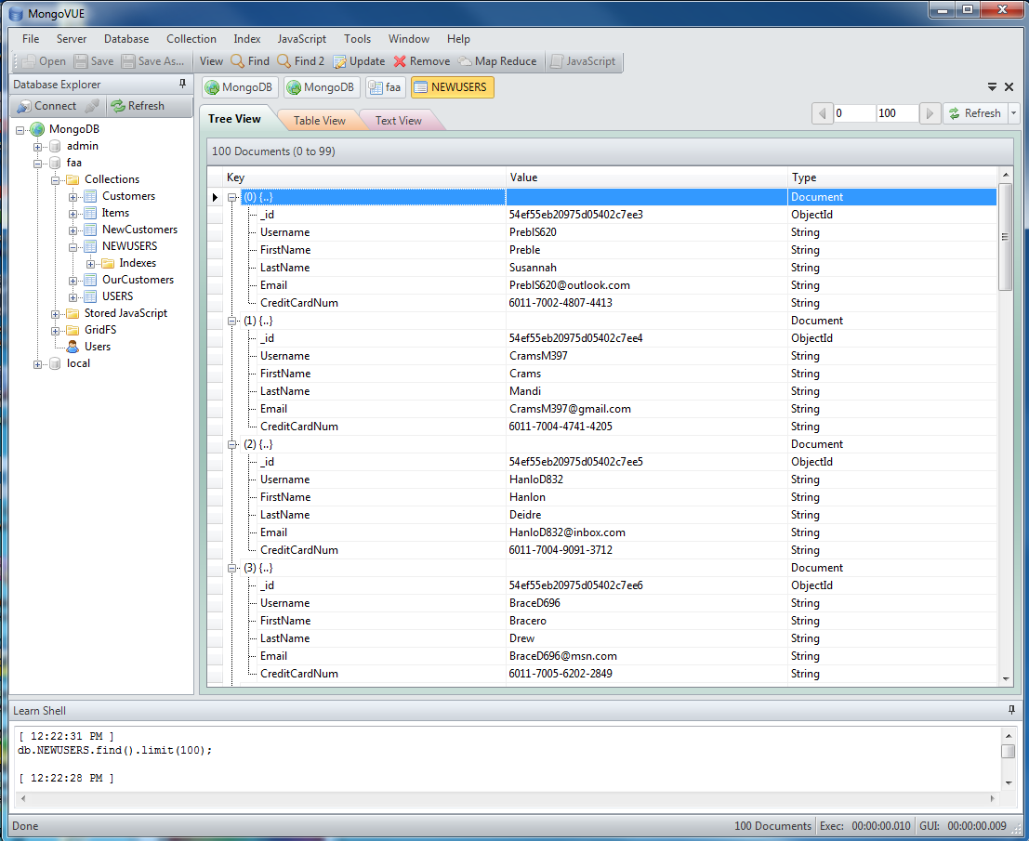Click the skip value field showing 0
This screenshot has height=841, width=1029.
(854, 113)
